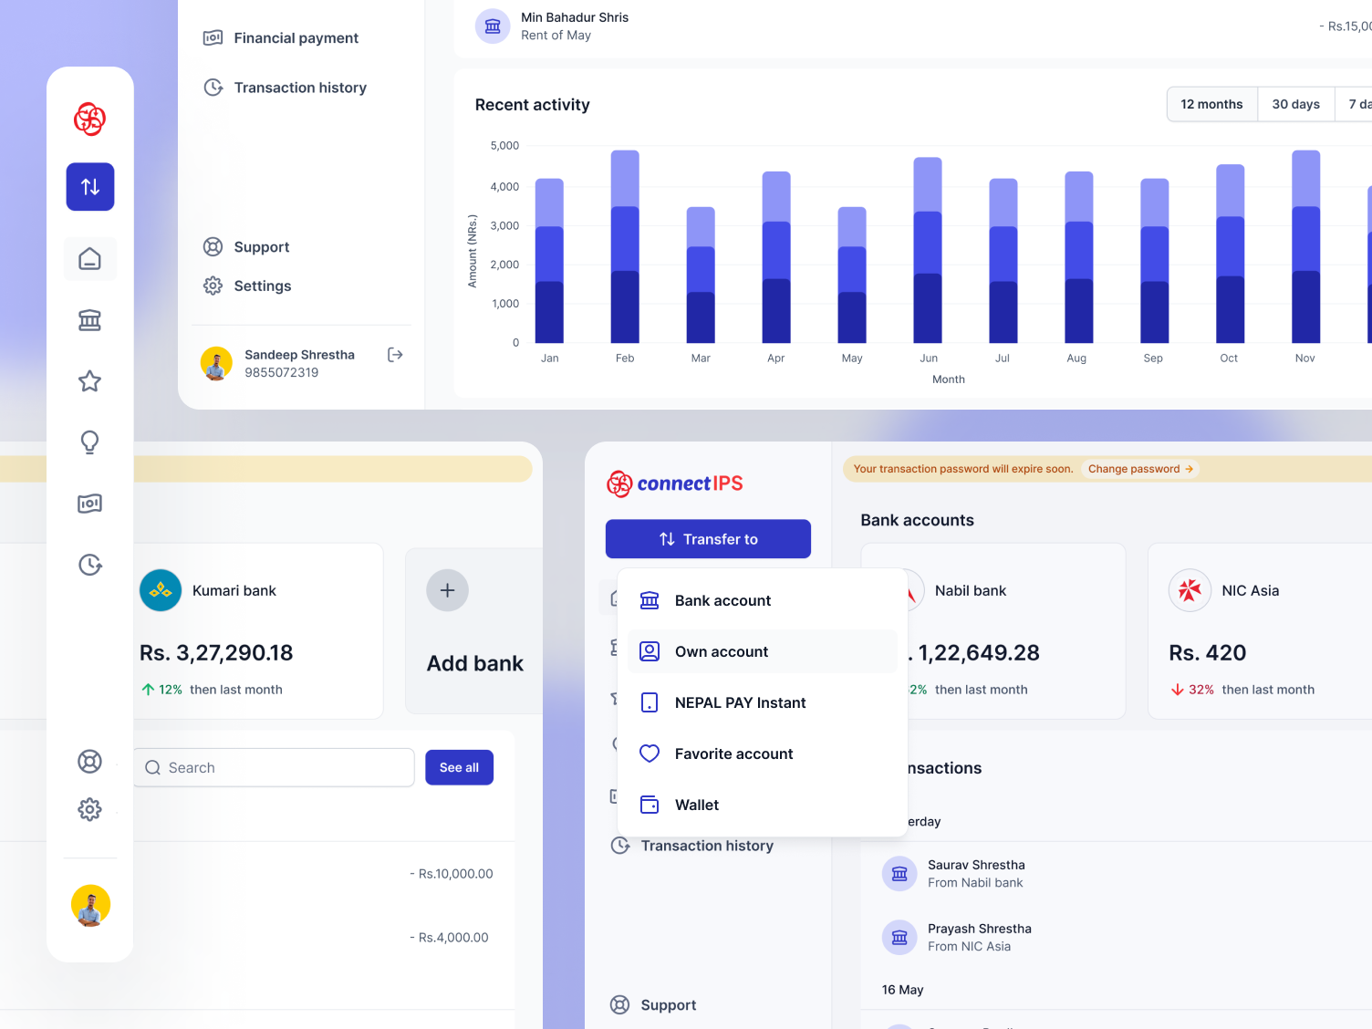1372x1029 pixels.
Task: Open the Transfer to menu
Action: coord(708,538)
